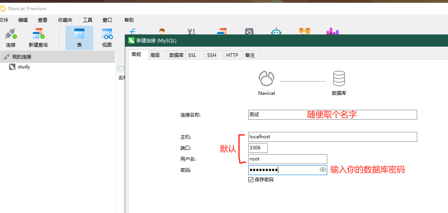Screen dimensions: 448x213
Task: Open the 窗口 menu
Action: pyautogui.click(x=107, y=20)
